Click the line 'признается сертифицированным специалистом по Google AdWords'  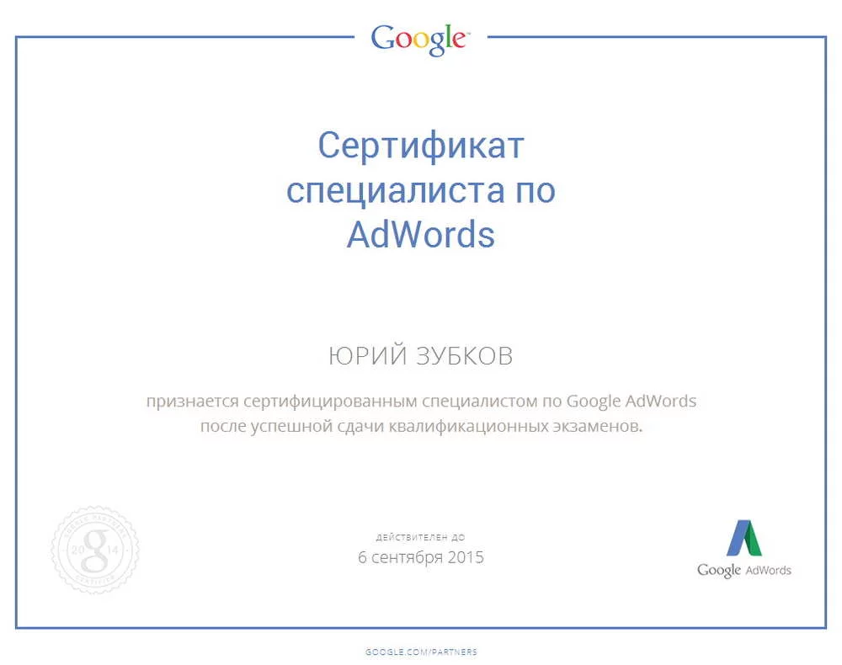[421, 401]
